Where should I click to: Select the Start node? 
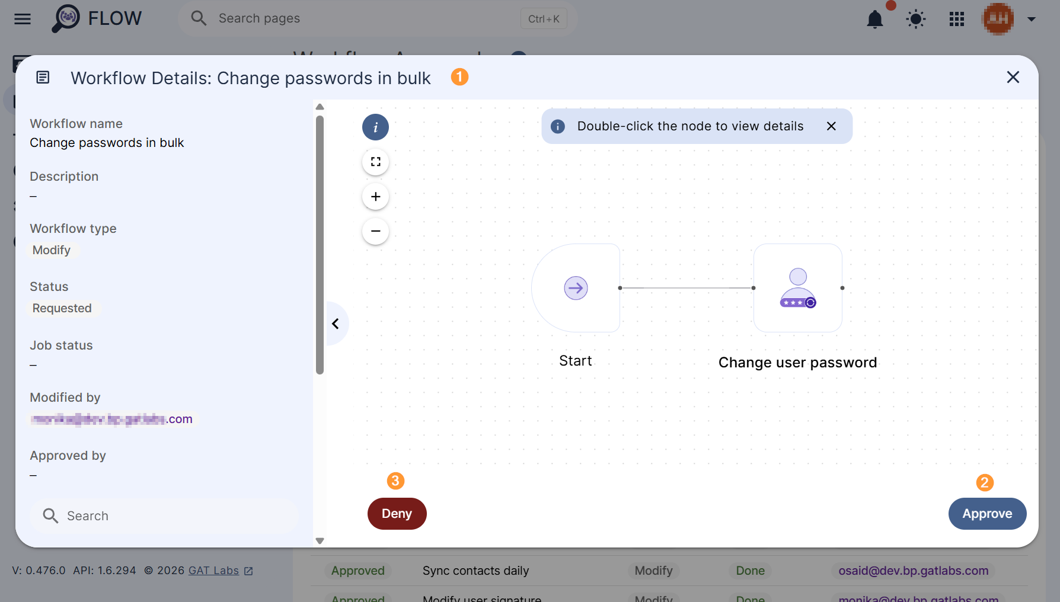tap(576, 288)
